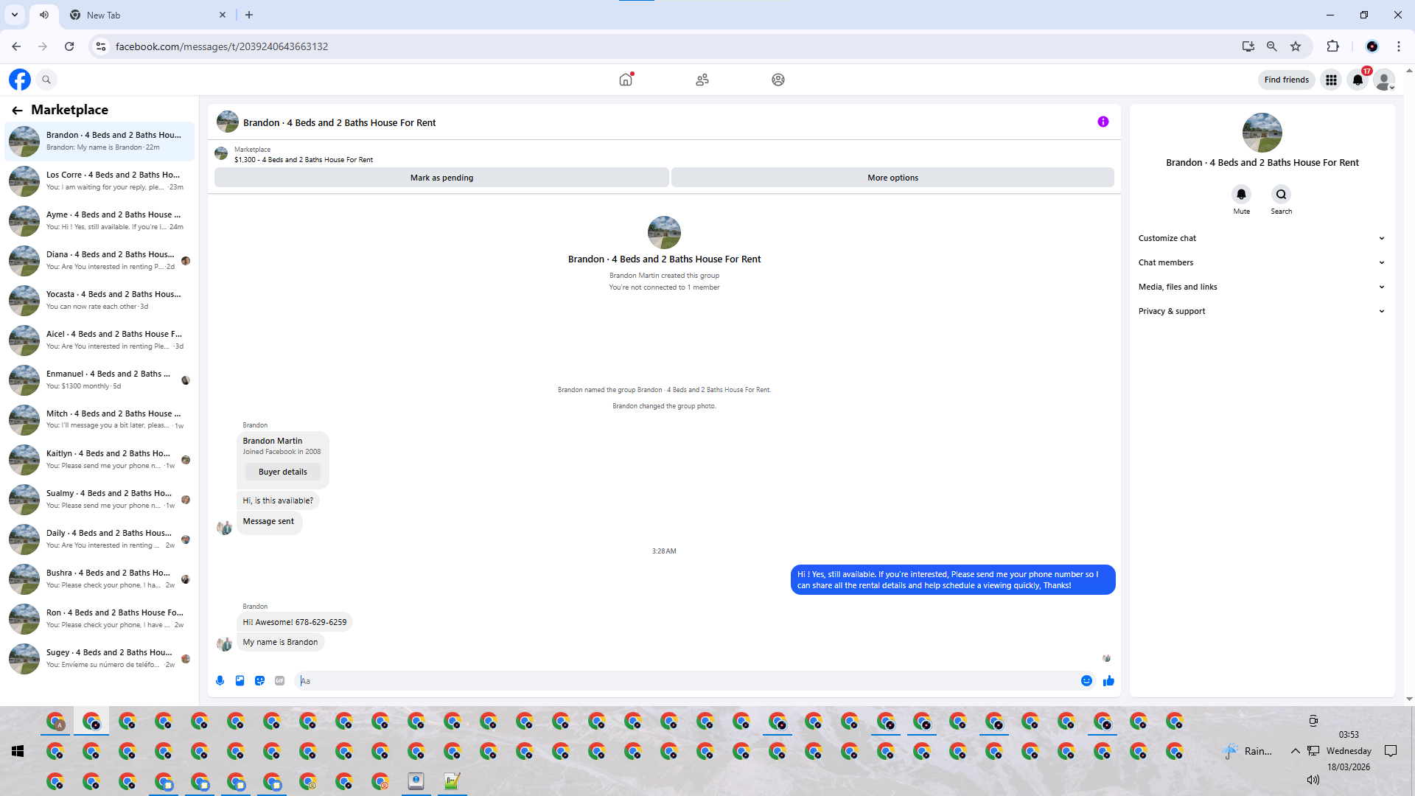Open the taskbar clock showing 03:53
Screen dimensions: 1415x796
1349,735
